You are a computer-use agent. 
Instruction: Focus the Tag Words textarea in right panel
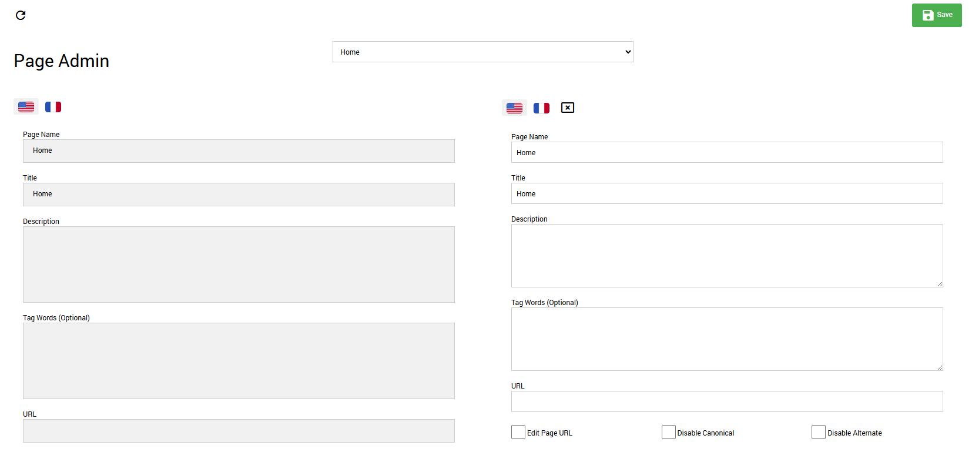tap(727, 339)
